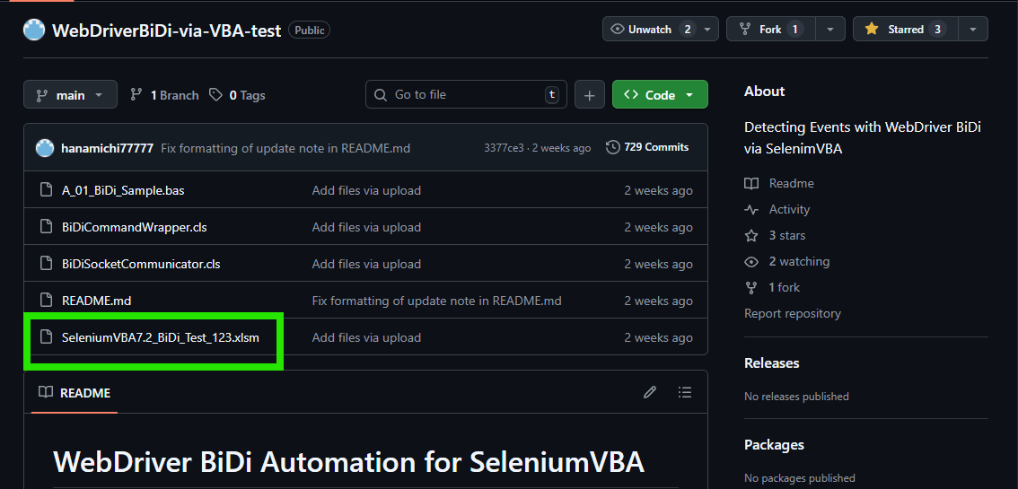This screenshot has height=489, width=1018.
Task: Click the file icon beside BiDiSocketCommunicator.cls
Action: tap(46, 264)
